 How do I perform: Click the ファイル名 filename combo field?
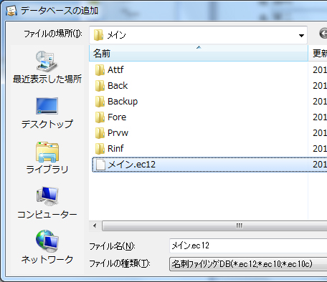[248, 245]
